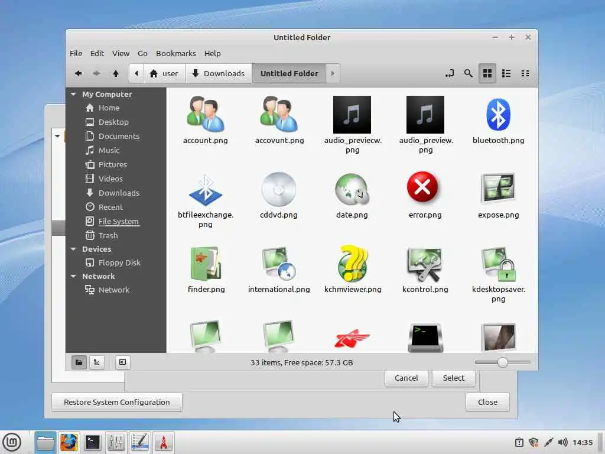This screenshot has height=454, width=605.
Task: Switch to icon view
Action: pos(487,73)
